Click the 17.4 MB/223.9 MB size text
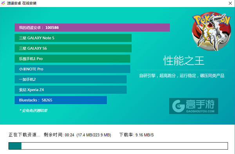This screenshot has height=154, width=235. click(x=94, y=135)
